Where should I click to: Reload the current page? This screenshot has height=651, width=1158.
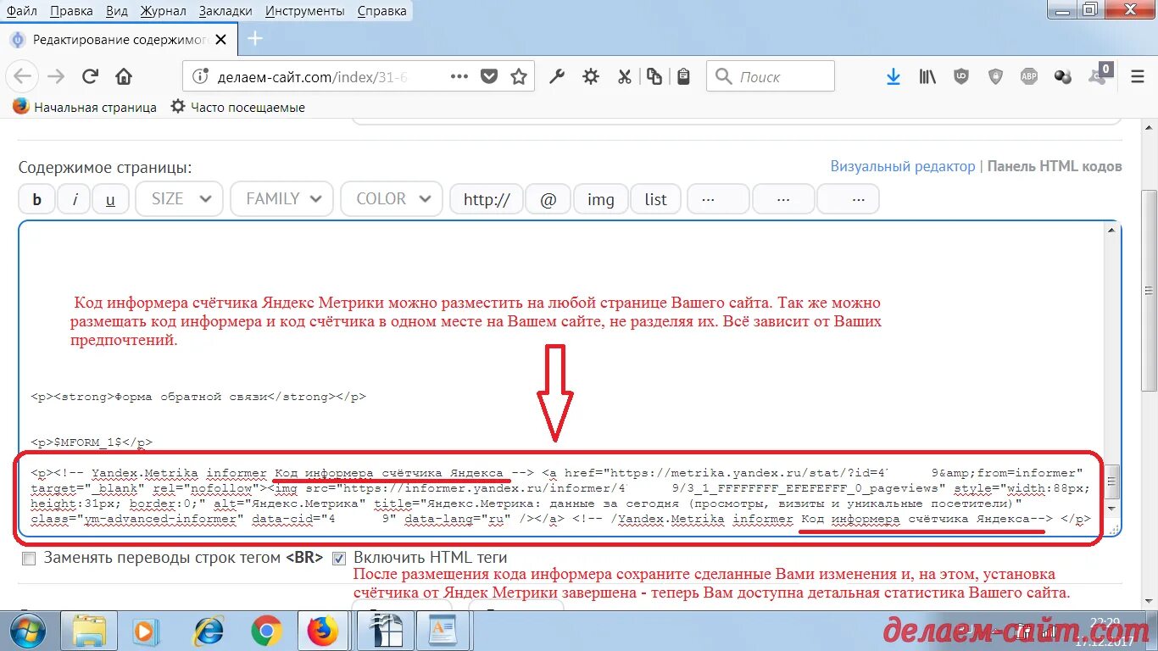click(90, 77)
